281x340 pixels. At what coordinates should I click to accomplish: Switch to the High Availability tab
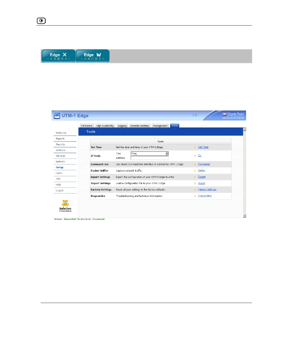pyautogui.click(x=105, y=126)
